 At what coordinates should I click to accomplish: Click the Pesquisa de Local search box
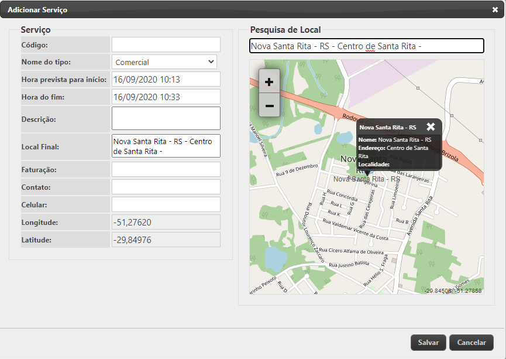pyautogui.click(x=367, y=46)
